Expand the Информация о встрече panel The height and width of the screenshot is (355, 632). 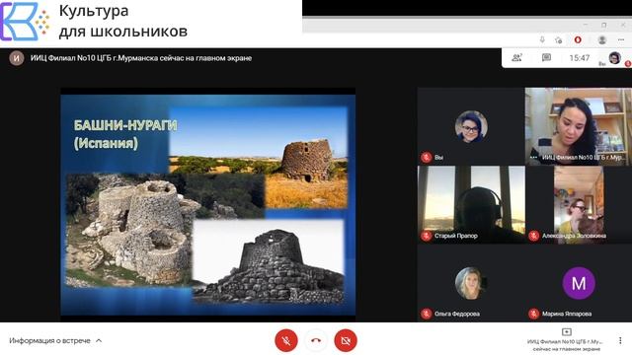[x=55, y=340]
